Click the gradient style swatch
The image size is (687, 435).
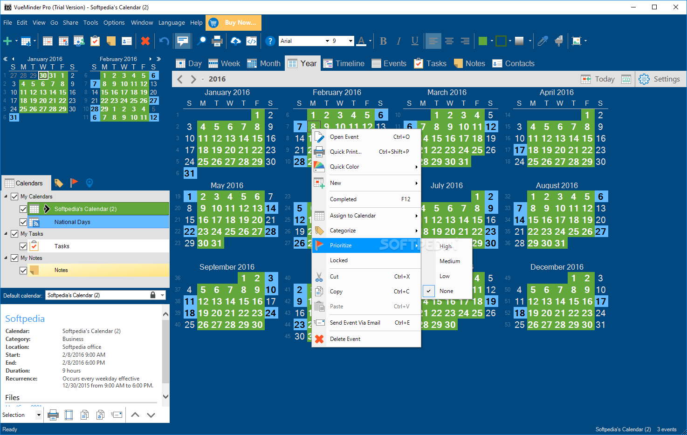click(519, 41)
